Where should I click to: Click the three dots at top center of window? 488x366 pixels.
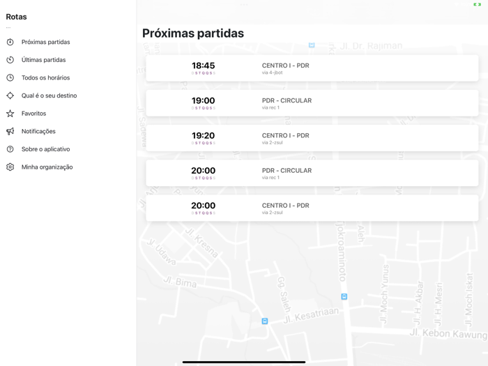(244, 5)
